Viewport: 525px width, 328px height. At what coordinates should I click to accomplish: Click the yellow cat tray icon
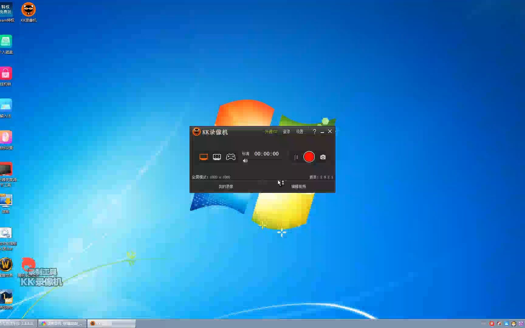[x=513, y=324]
